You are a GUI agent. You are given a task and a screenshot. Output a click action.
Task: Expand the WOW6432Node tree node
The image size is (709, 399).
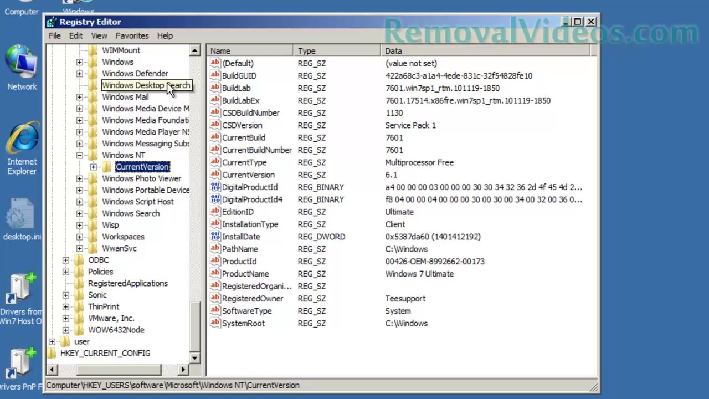point(66,330)
